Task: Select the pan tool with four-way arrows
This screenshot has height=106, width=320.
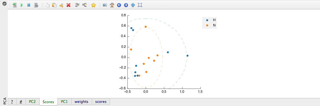Action: 133,5
